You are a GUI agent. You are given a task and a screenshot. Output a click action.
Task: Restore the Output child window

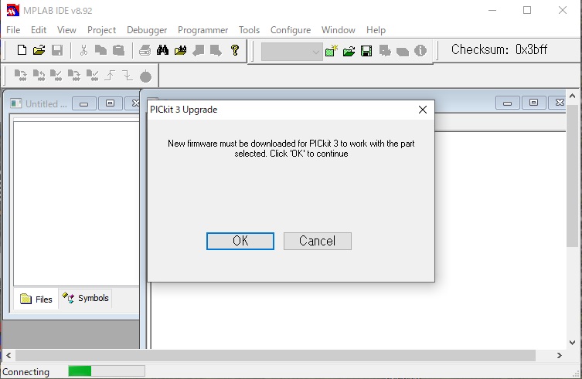click(533, 103)
